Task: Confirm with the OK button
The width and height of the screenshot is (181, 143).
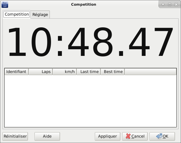Action: coord(162,136)
